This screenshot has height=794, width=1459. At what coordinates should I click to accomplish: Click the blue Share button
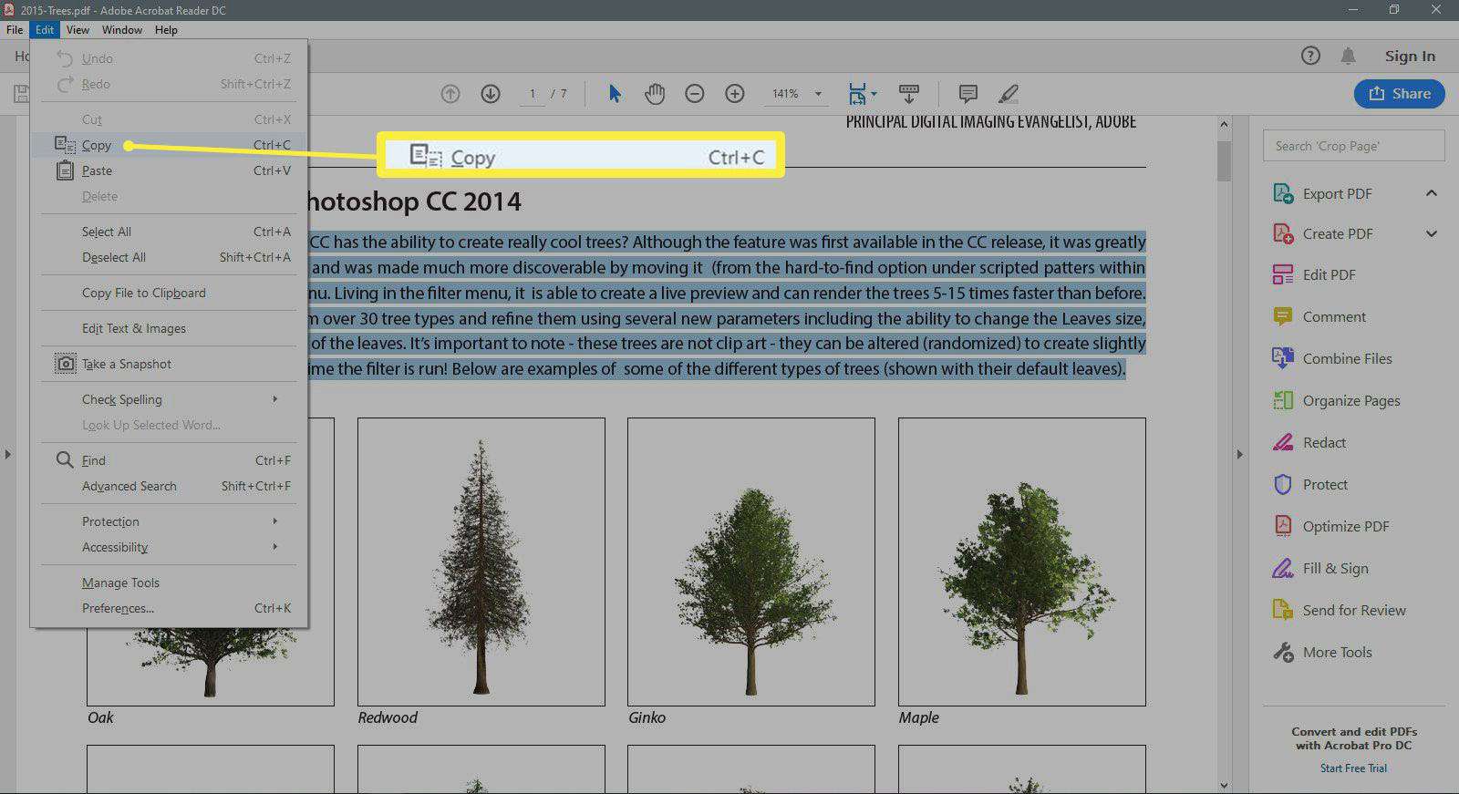pos(1399,94)
